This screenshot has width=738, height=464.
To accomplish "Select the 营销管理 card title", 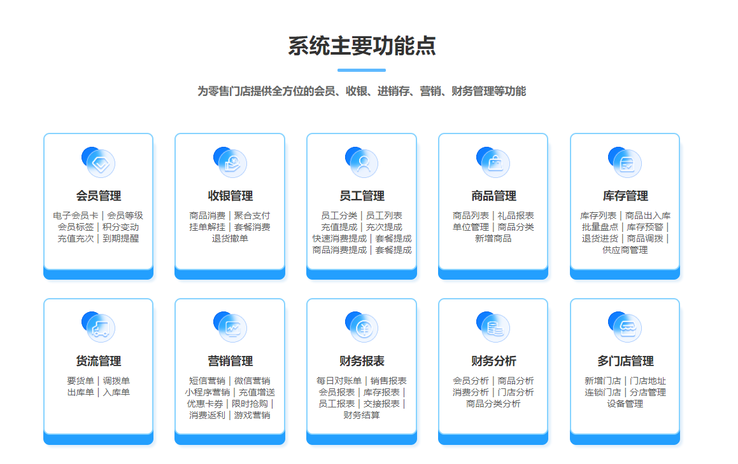I will click(230, 361).
